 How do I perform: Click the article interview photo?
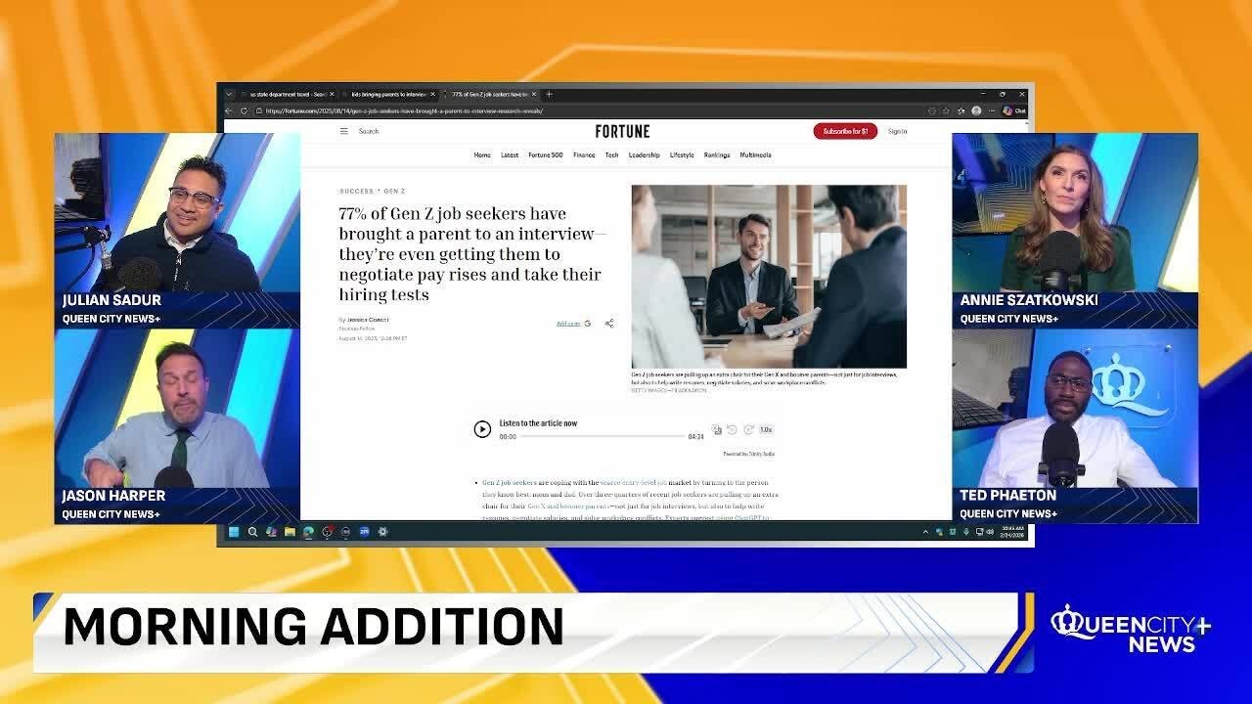769,277
